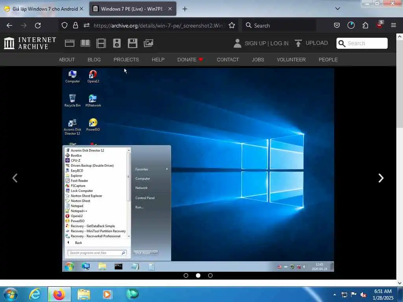Open the BLOG menu item
Viewport: 403px width, 302px height.
pos(94,60)
